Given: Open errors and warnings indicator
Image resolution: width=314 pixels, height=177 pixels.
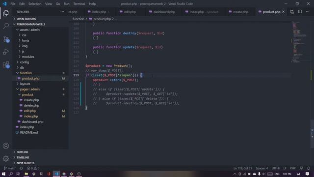Looking at the screenshot, I should (x=33, y=168).
